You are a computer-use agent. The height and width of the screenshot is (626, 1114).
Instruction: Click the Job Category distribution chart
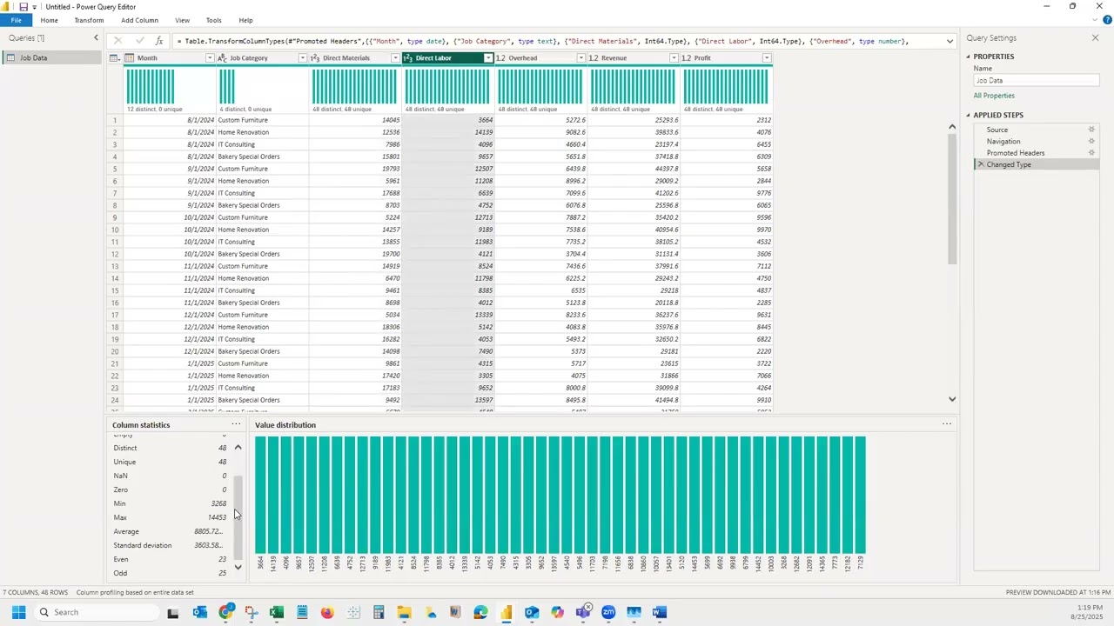(227, 86)
